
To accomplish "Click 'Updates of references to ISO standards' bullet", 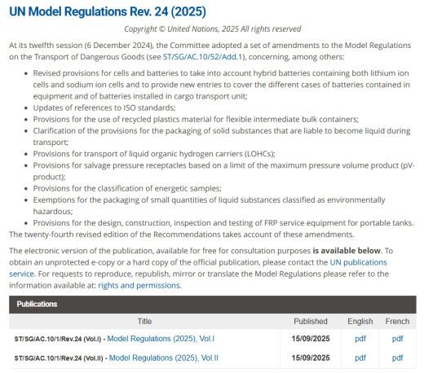I will click(104, 108).
